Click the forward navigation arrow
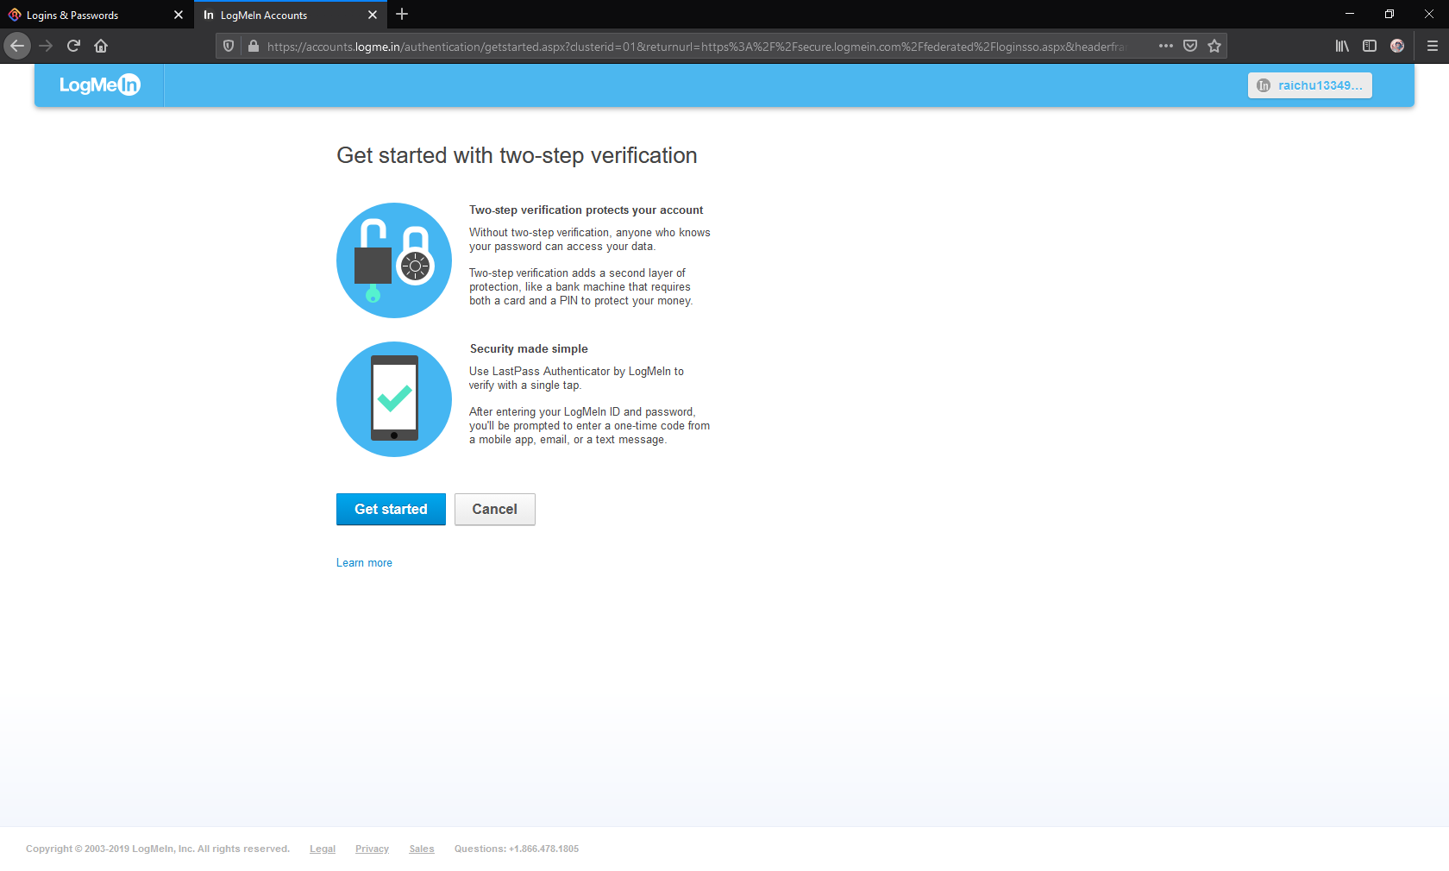This screenshot has height=871, width=1449. pyautogui.click(x=47, y=46)
